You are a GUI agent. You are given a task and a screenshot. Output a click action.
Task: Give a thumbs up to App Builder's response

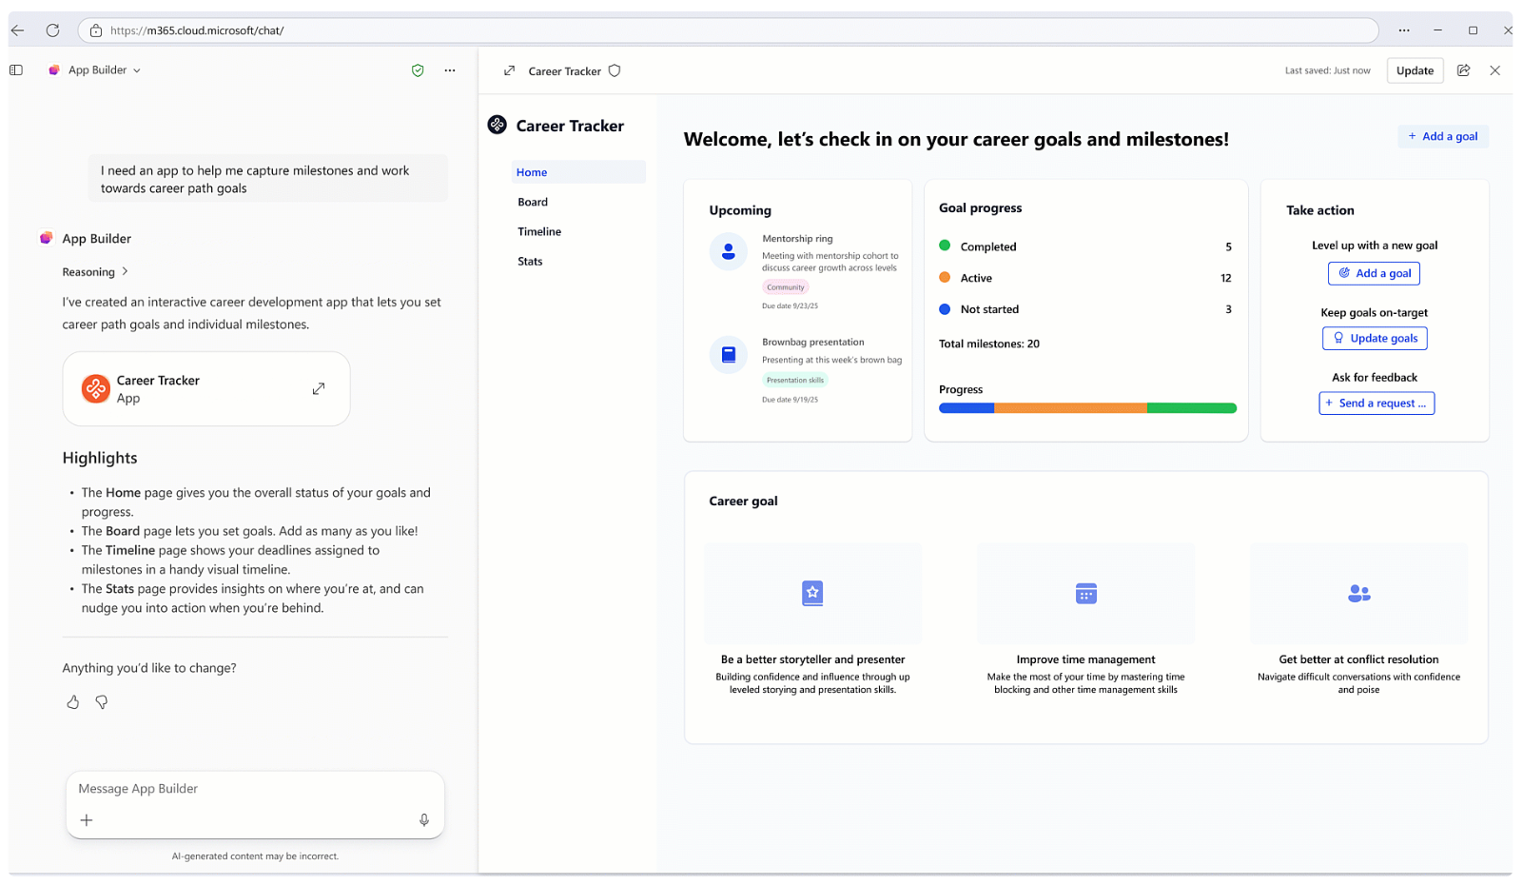[x=72, y=701]
